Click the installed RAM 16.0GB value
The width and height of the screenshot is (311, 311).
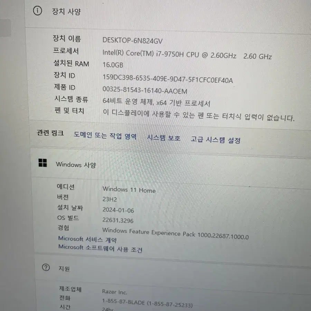[x=113, y=65]
